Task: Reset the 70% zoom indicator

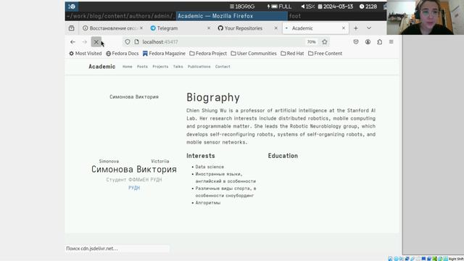Action: tap(311, 42)
